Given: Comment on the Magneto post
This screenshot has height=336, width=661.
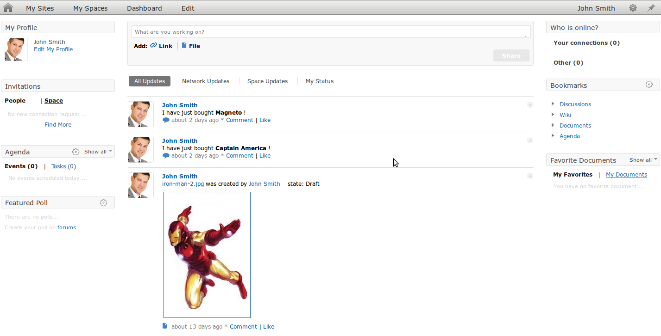Looking at the screenshot, I should click(x=239, y=120).
